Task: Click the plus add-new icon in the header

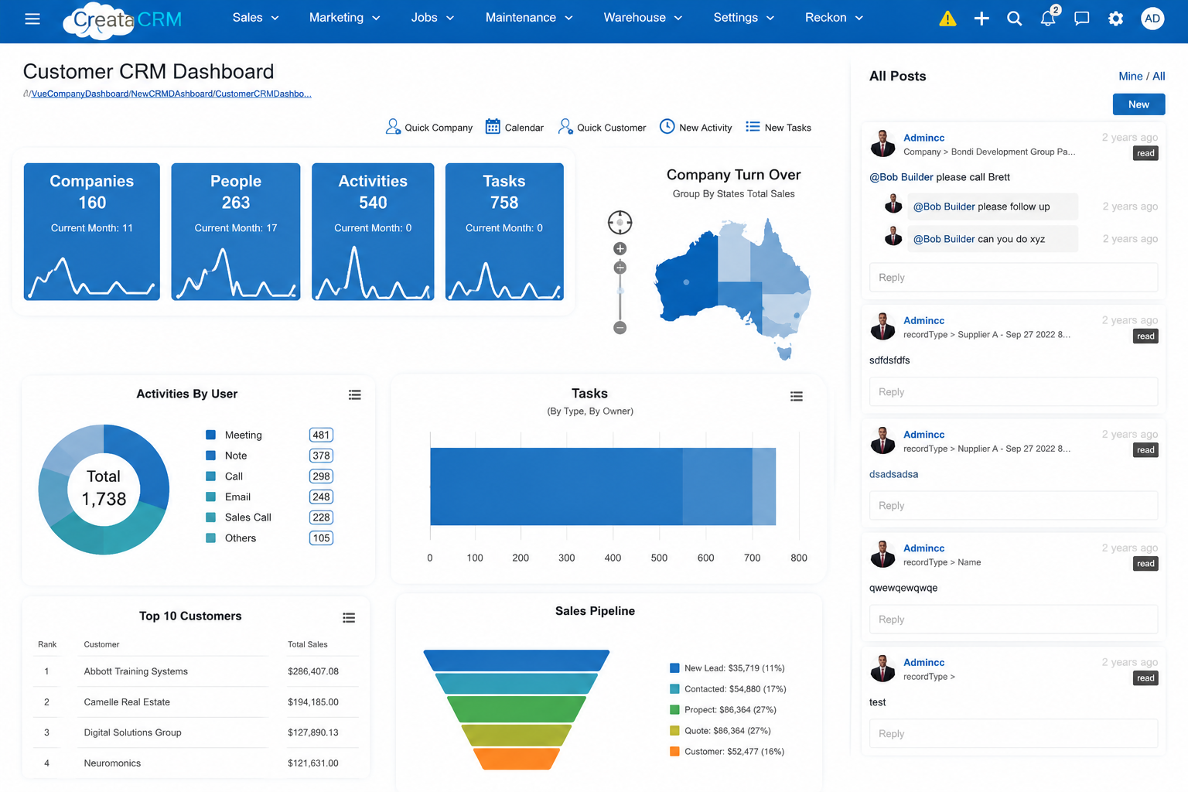Action: (x=981, y=19)
